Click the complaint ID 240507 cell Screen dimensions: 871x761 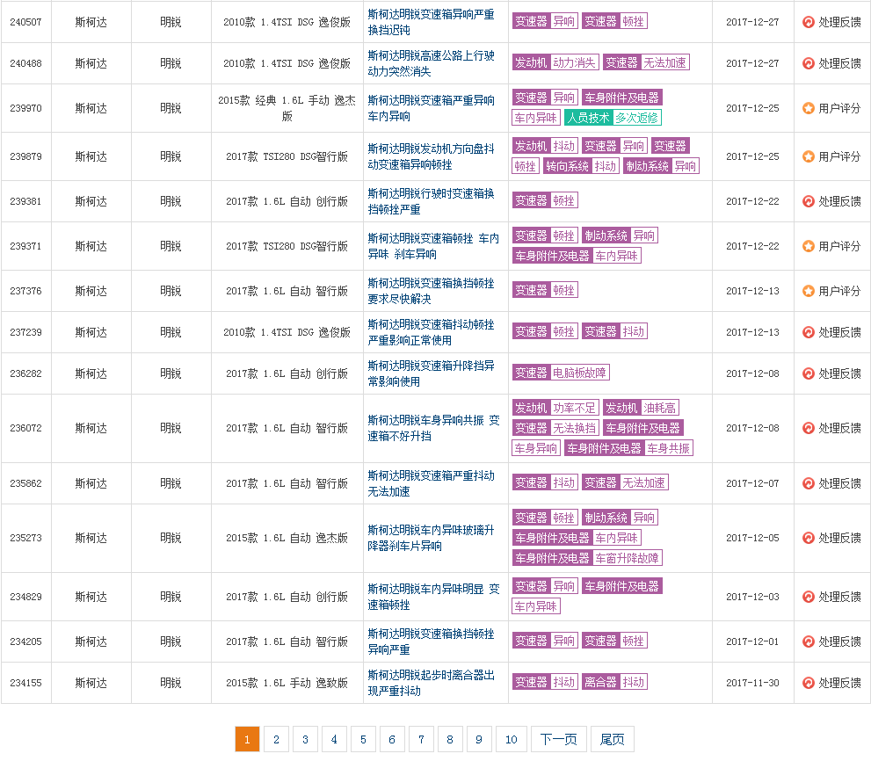(x=25, y=22)
